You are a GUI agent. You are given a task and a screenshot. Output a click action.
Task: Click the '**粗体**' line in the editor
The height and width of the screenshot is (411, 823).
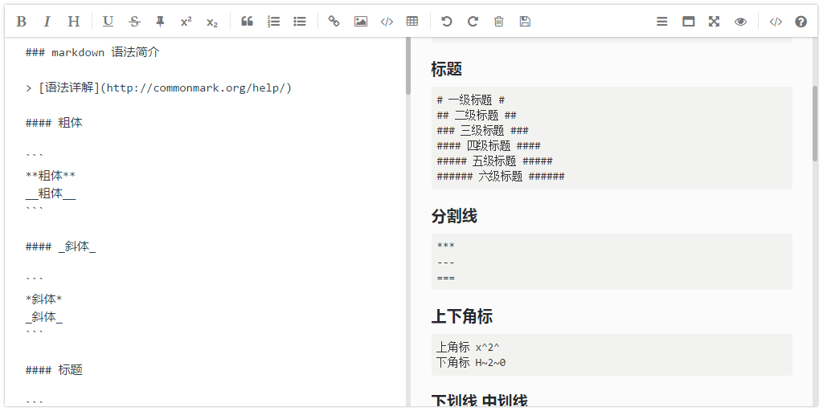(x=51, y=175)
